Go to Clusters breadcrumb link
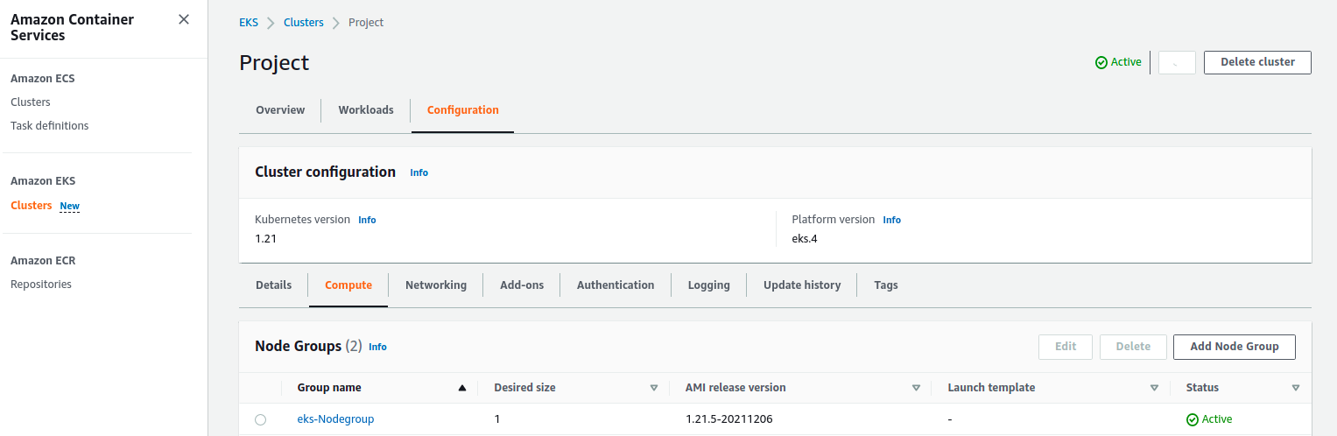 (x=304, y=23)
